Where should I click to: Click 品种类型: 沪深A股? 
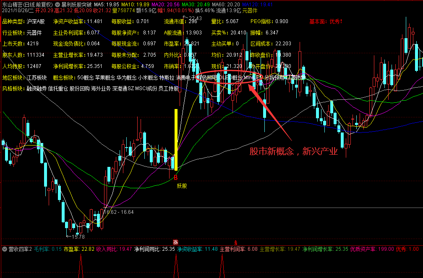(x=23, y=21)
